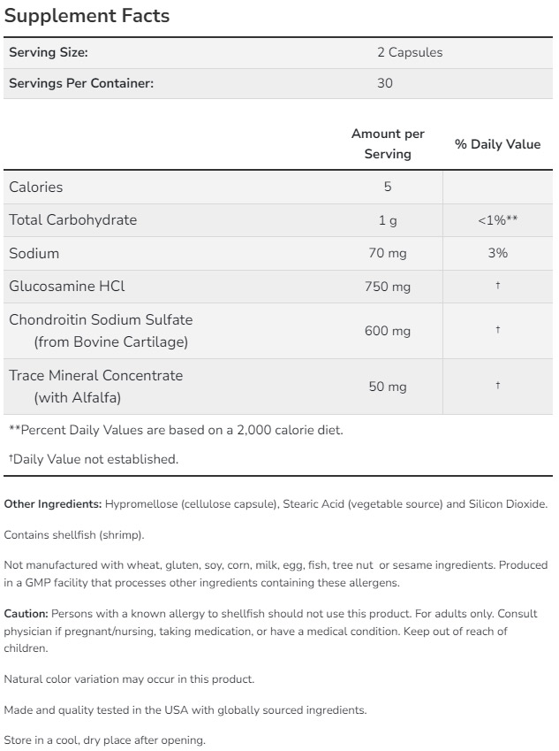Select the Calories row label

pos(36,187)
